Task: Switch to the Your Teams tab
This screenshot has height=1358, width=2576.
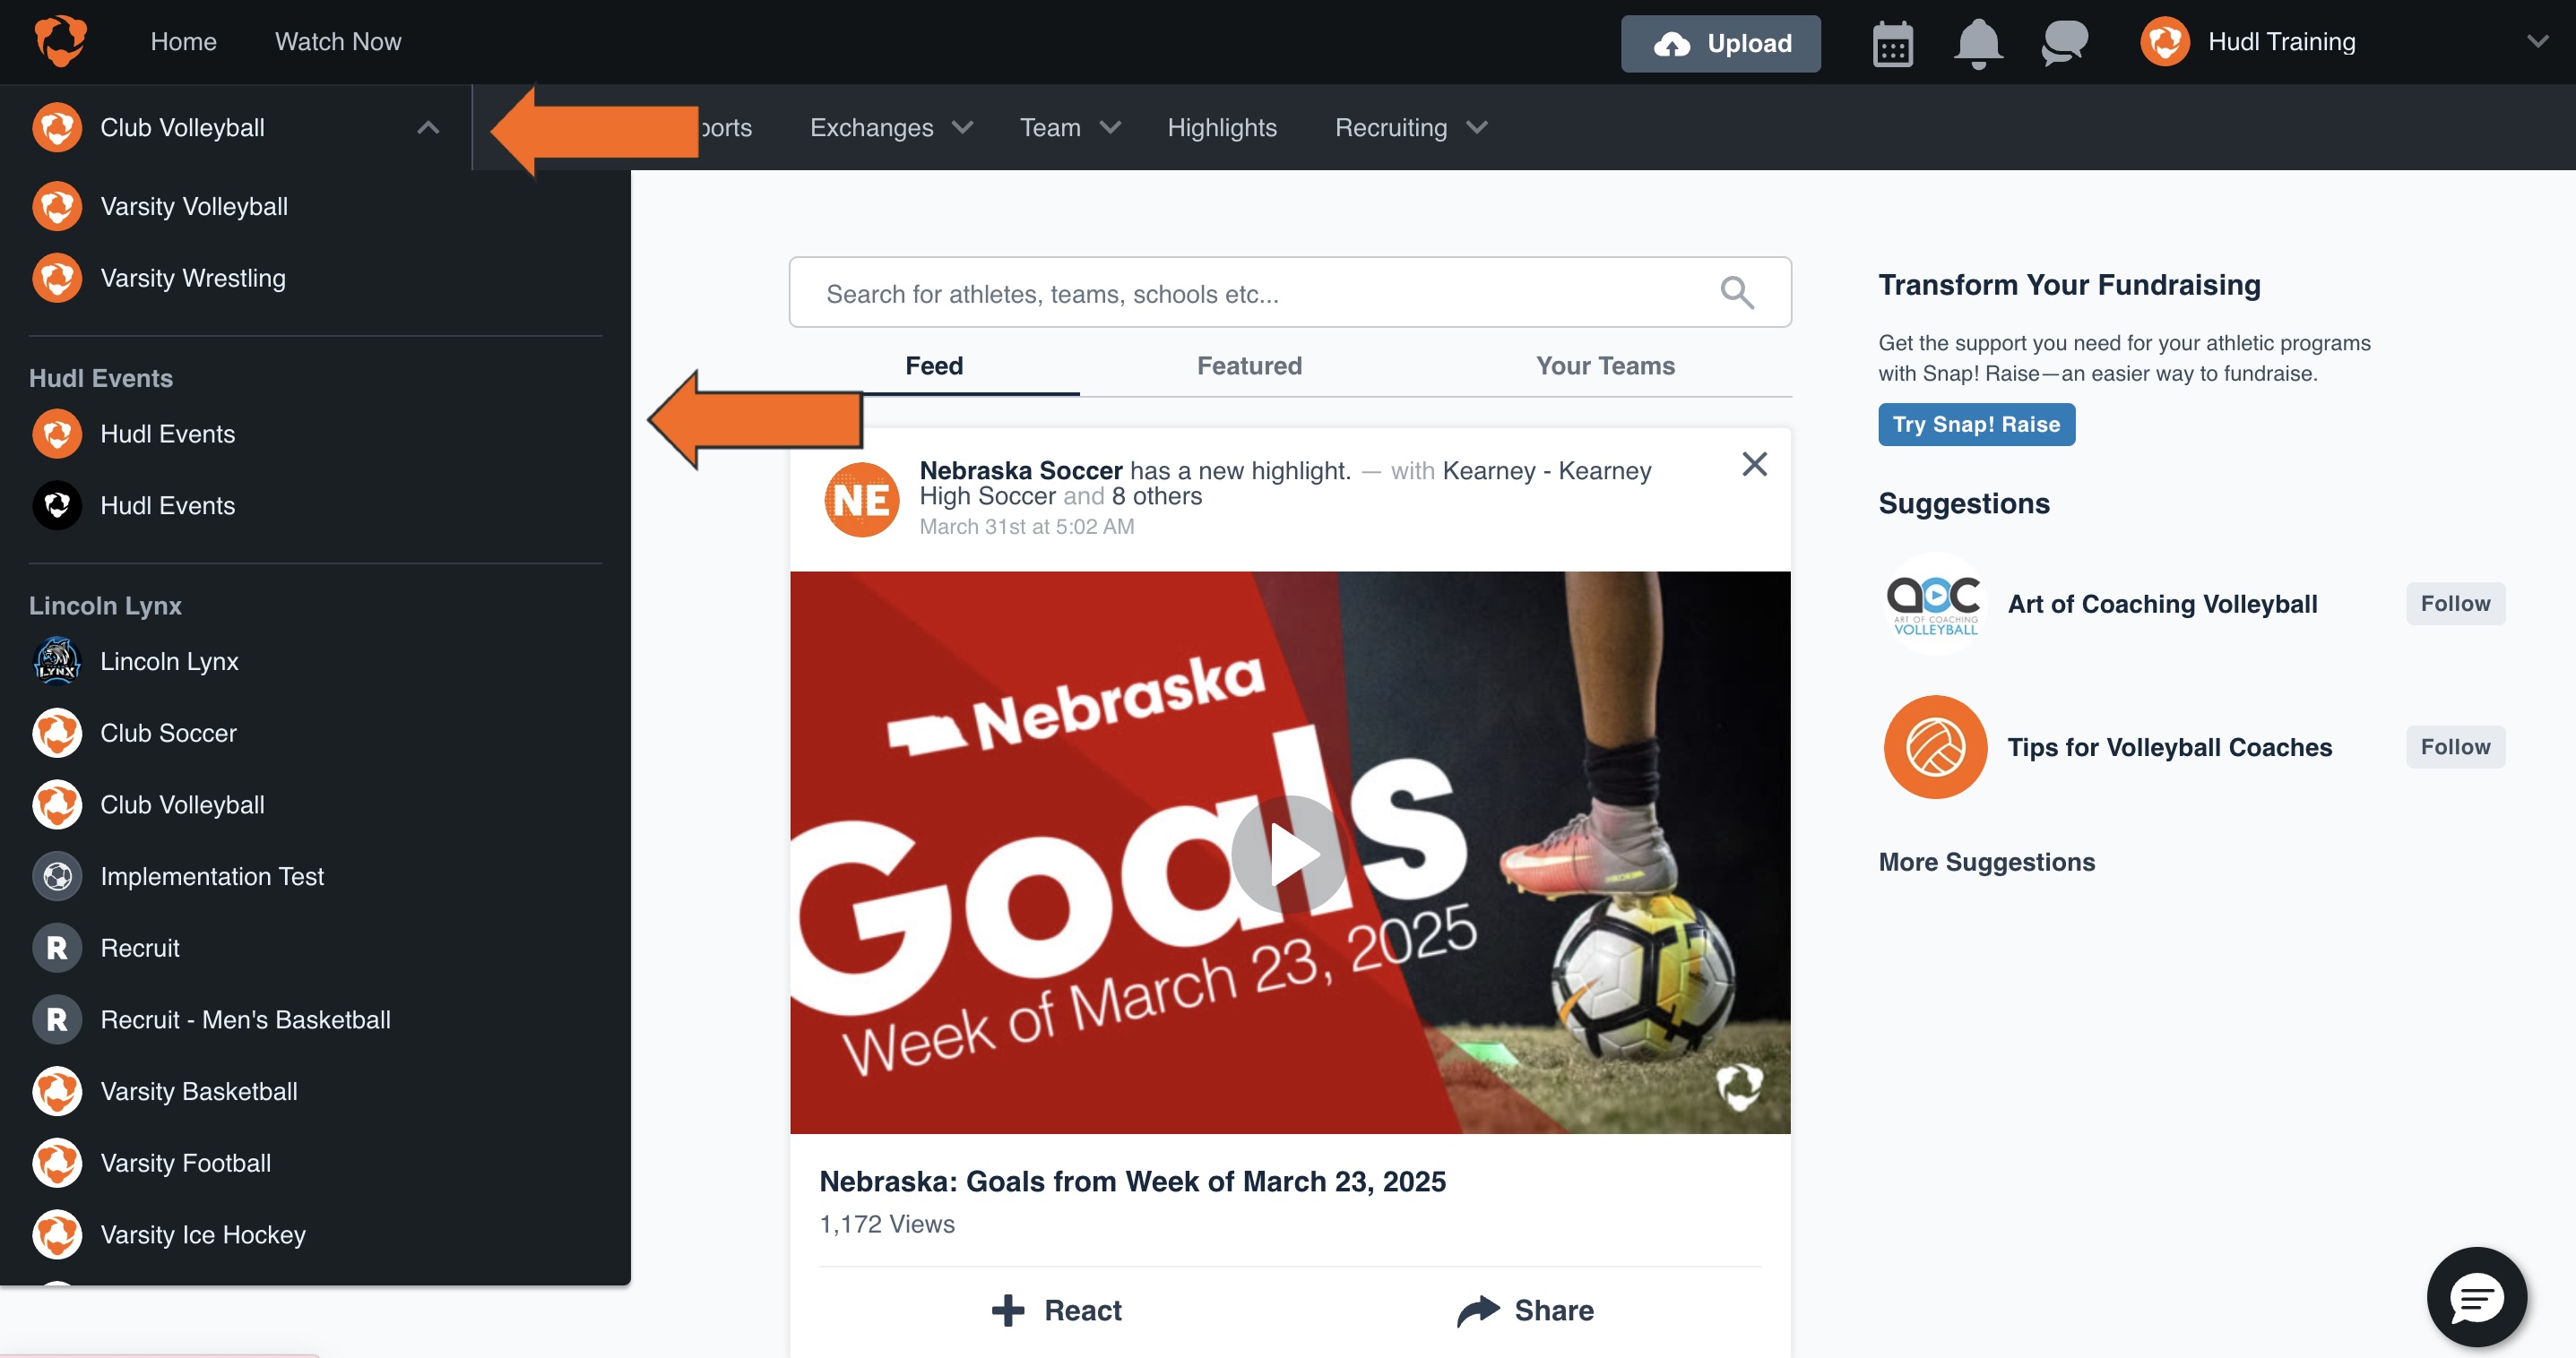Action: pos(1604,365)
